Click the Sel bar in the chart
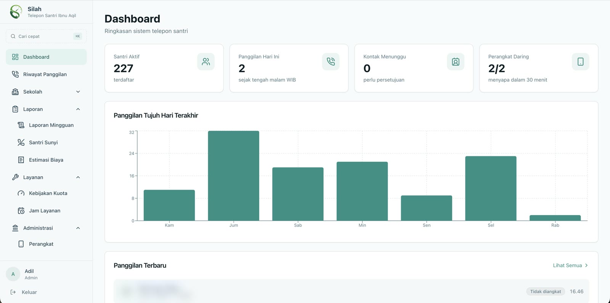The height and width of the screenshot is (303, 610). [491, 188]
